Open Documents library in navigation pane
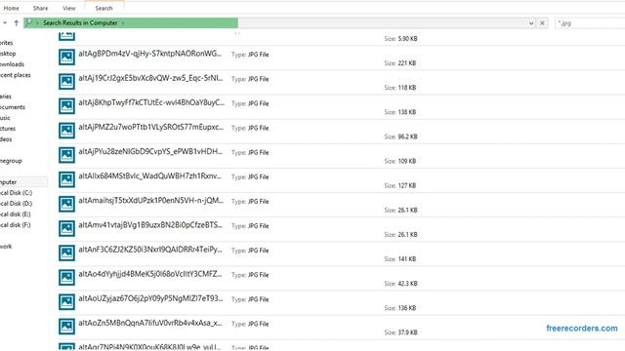The width and height of the screenshot is (625, 351). click(13, 107)
